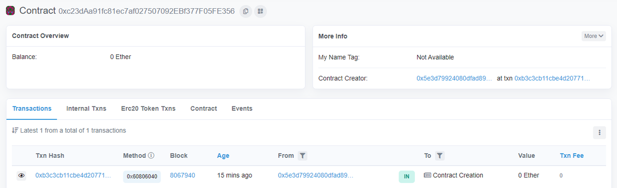This screenshot has width=617, height=188.
Task: Switch to the Transactions tab
Action: pyautogui.click(x=32, y=109)
